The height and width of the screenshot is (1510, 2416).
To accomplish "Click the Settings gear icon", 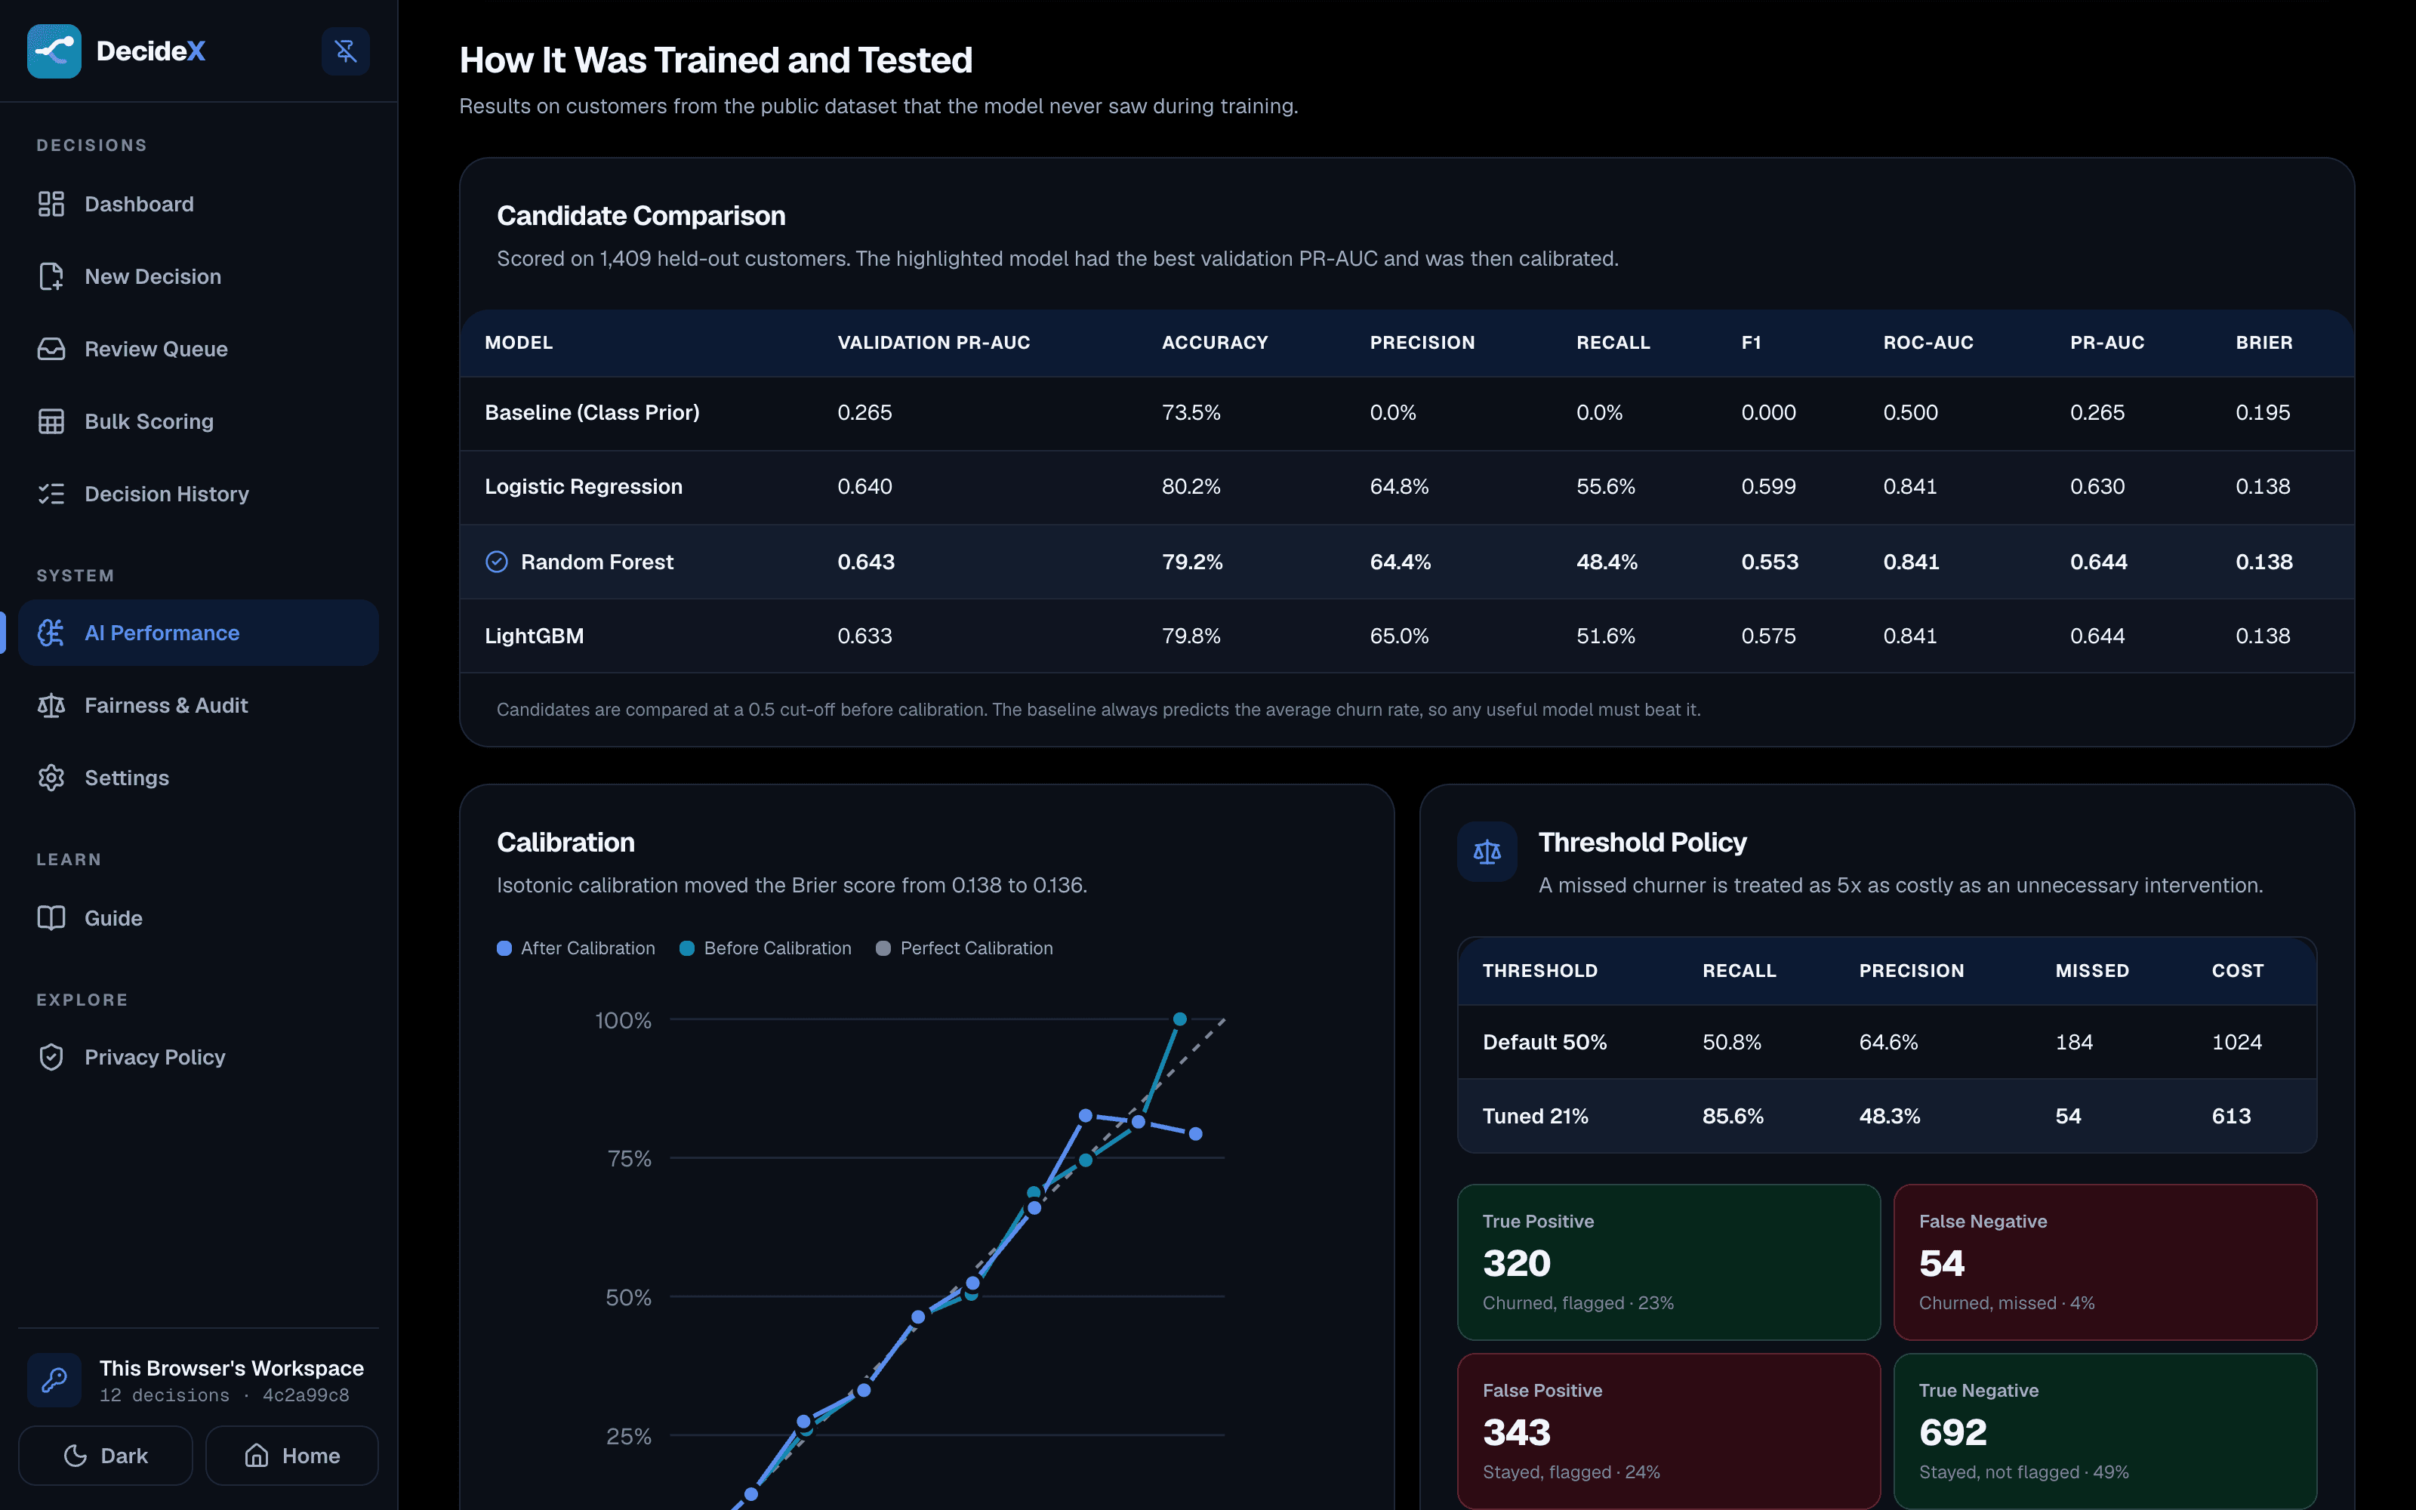I will (51, 777).
